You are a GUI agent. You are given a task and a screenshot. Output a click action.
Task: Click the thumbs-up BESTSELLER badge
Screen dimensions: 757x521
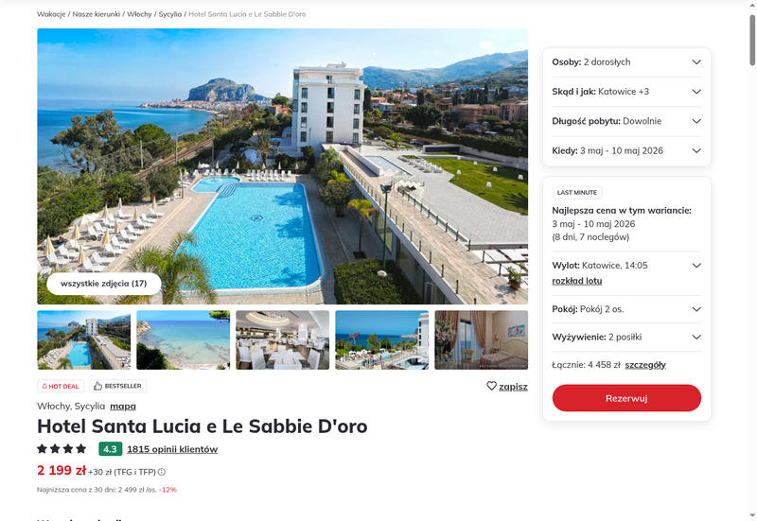(x=117, y=386)
